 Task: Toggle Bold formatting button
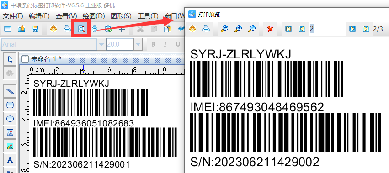pos(153,45)
